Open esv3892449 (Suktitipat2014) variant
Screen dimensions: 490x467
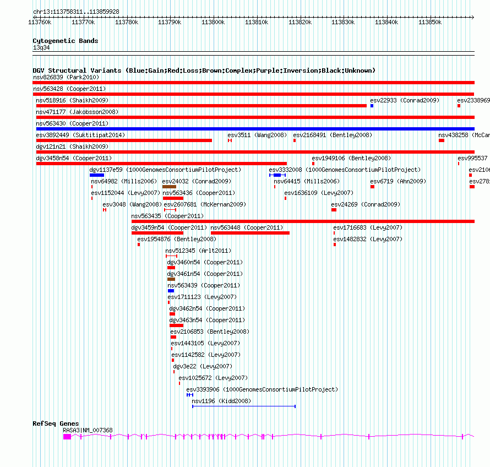click(x=80, y=135)
